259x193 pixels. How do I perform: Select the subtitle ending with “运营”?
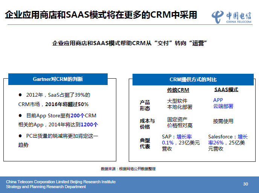(129, 43)
